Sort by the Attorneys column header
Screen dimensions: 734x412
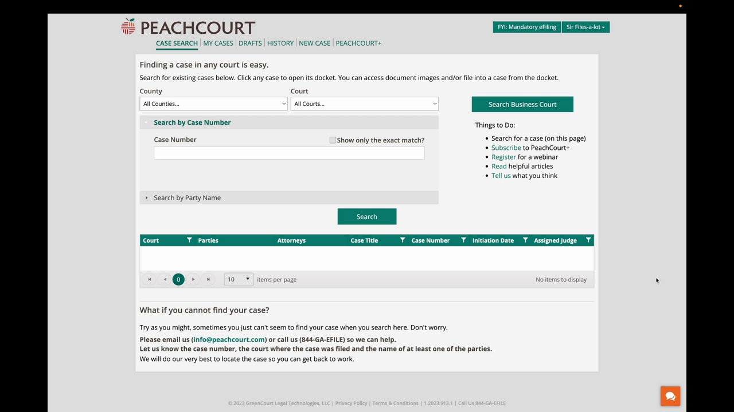[291, 240]
